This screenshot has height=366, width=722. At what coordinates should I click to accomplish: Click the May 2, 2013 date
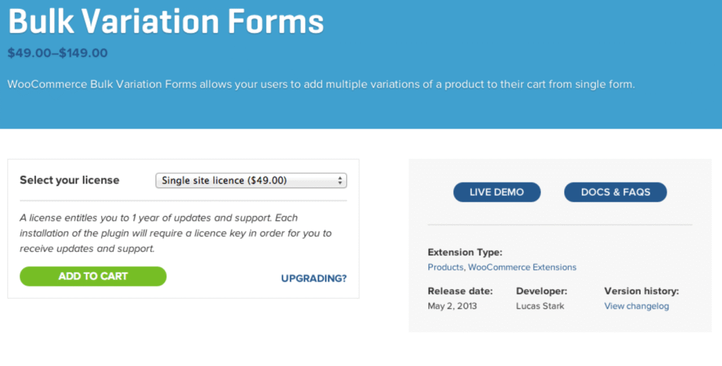coord(452,306)
